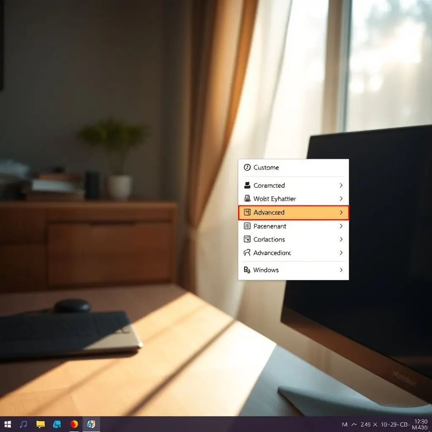Select the Custome menu option
The image size is (432, 432).
266,167
